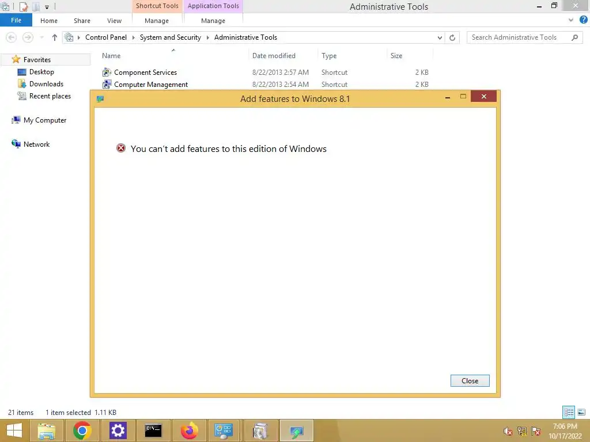Image resolution: width=590 pixels, height=442 pixels.
Task: Open Control Panel from the taskbar
Action: [x=224, y=430]
